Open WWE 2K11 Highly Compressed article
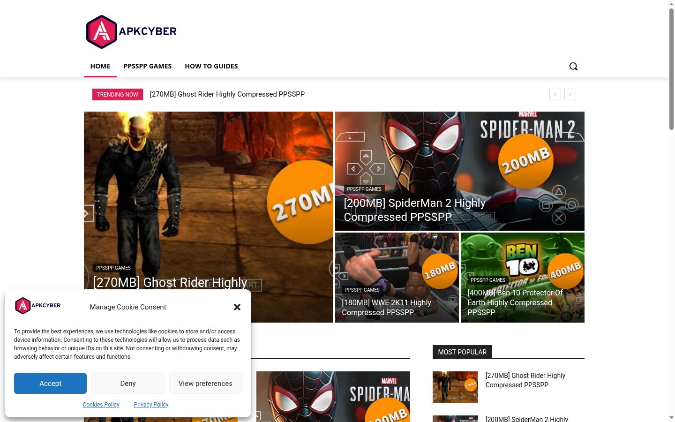Screen dimensions: 675x422 click(387, 308)
